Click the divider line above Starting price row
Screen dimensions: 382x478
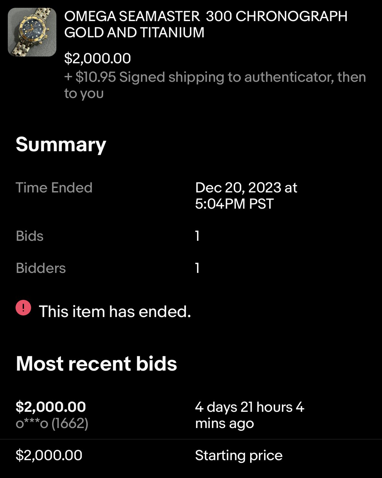(191, 439)
